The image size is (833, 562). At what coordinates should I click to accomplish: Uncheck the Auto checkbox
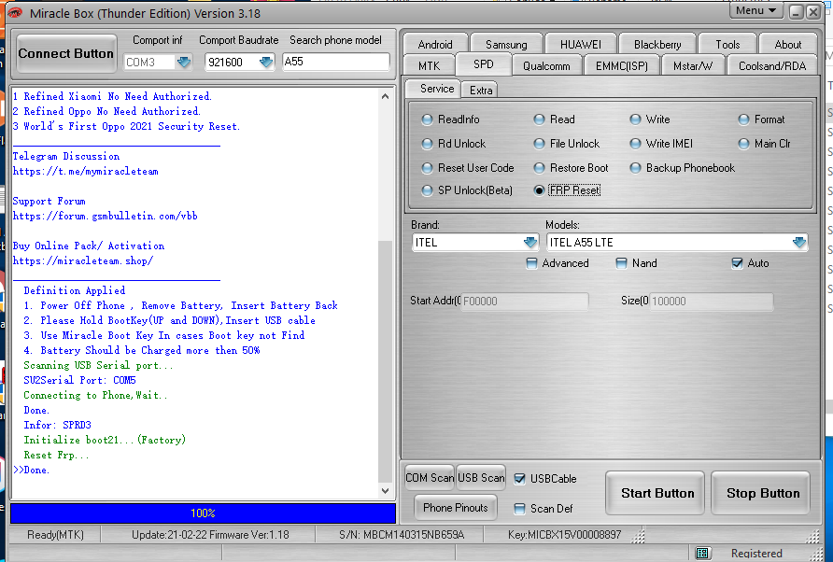point(737,263)
